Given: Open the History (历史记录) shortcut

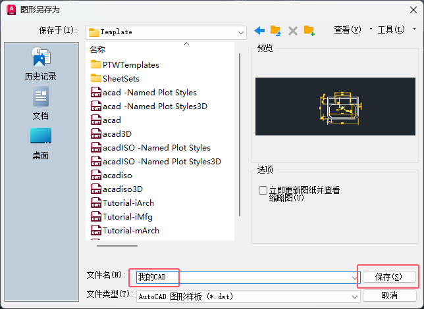Looking at the screenshot, I should pos(41,64).
